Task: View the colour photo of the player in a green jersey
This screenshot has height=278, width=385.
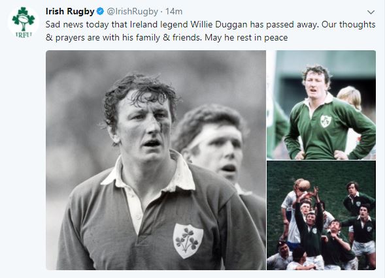Action: [x=321, y=105]
